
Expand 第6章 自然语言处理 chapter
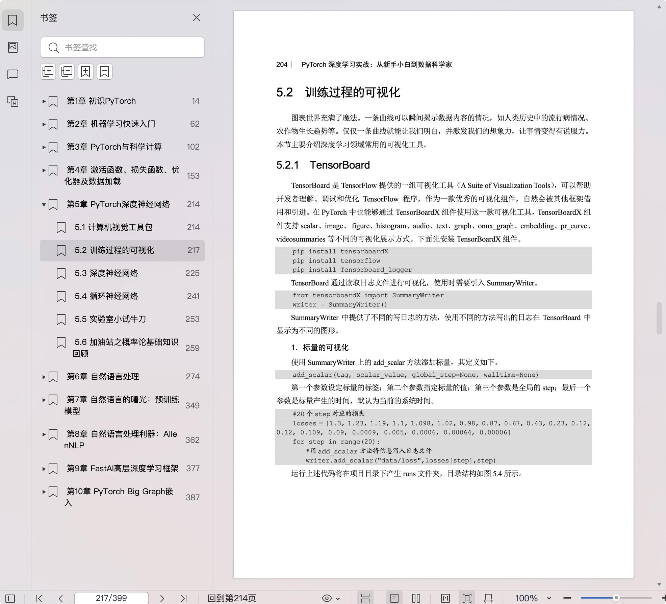(44, 377)
